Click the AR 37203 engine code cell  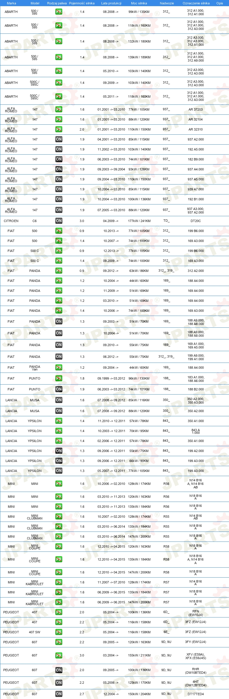[196, 109]
